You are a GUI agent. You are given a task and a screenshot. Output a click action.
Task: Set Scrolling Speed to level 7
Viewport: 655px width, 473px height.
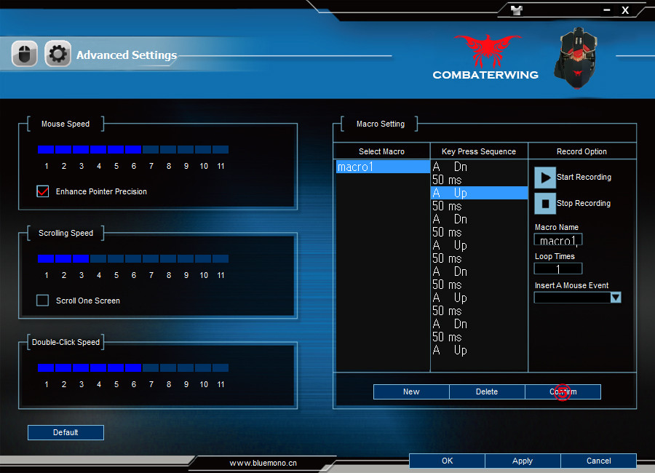point(151,258)
